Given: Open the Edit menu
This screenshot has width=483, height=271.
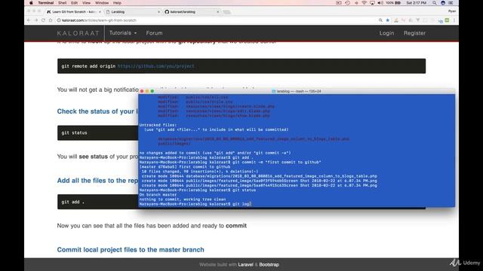Looking at the screenshot, I should coord(74,3).
